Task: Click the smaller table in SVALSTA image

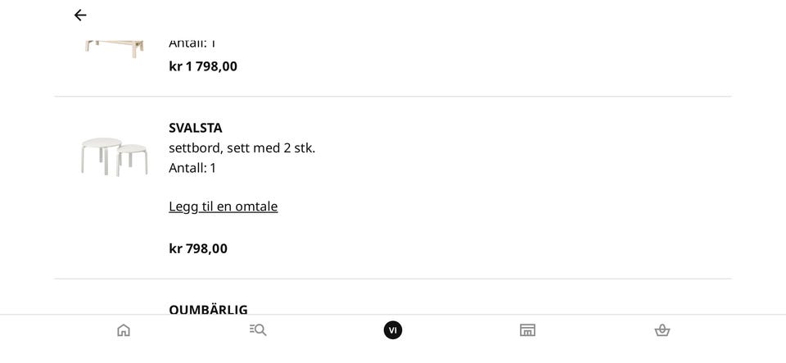Action: 133,160
